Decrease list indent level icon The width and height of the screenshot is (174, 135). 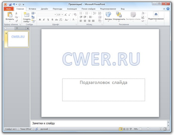(81, 17)
